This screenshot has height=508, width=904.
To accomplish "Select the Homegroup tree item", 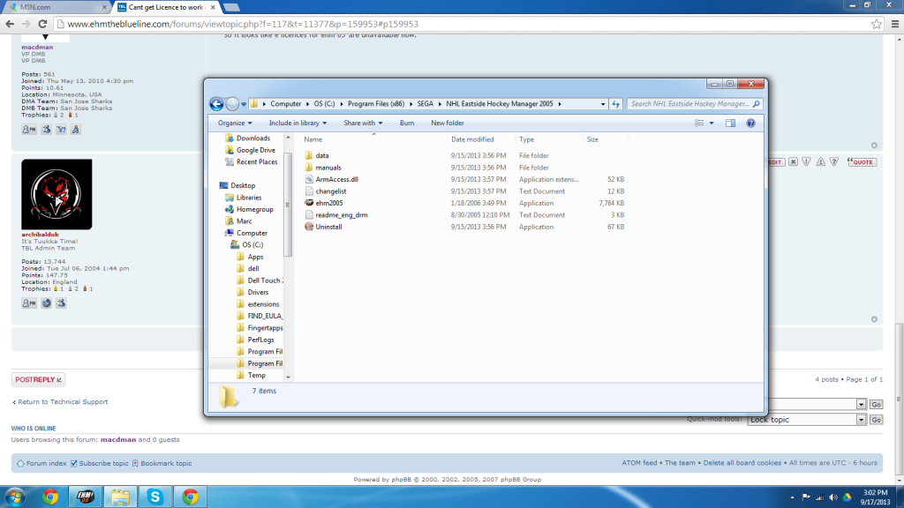I will tap(254, 209).
